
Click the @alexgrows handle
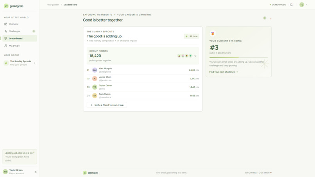[105, 72]
